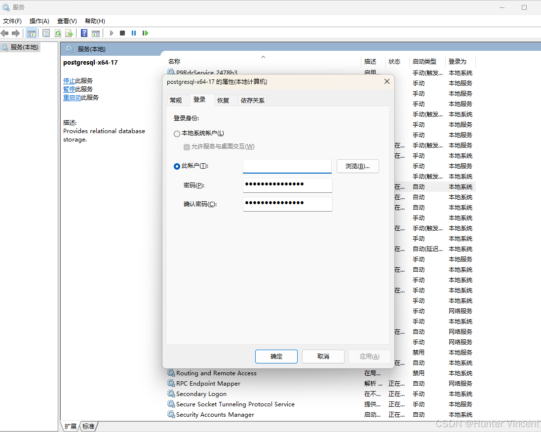Click the account name input field
This screenshot has width=541, height=432.
[x=287, y=166]
